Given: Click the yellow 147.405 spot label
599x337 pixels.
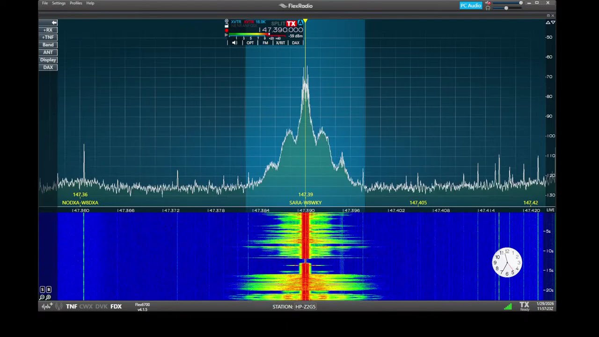Looking at the screenshot, I should tap(418, 203).
